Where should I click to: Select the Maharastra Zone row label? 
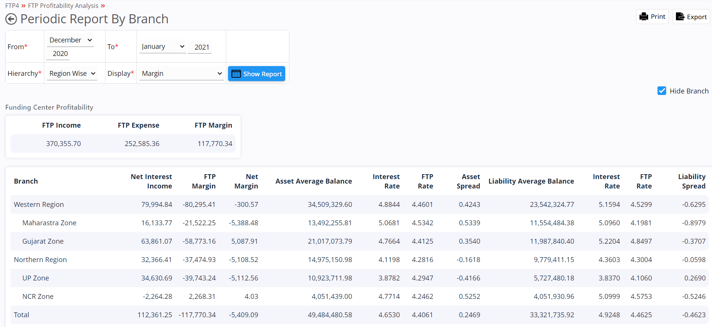point(49,223)
